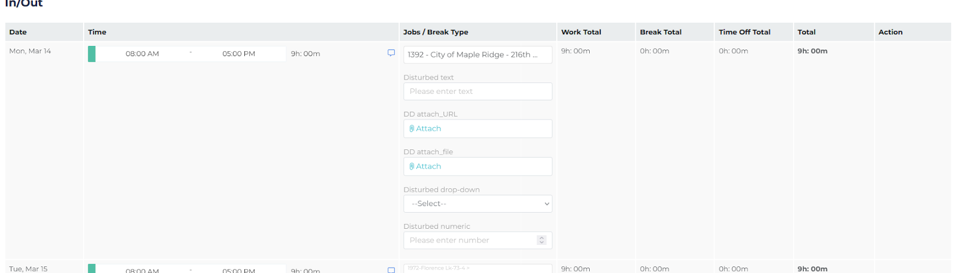Open the job selector on the Tue, Mar 15 row

tap(477, 268)
